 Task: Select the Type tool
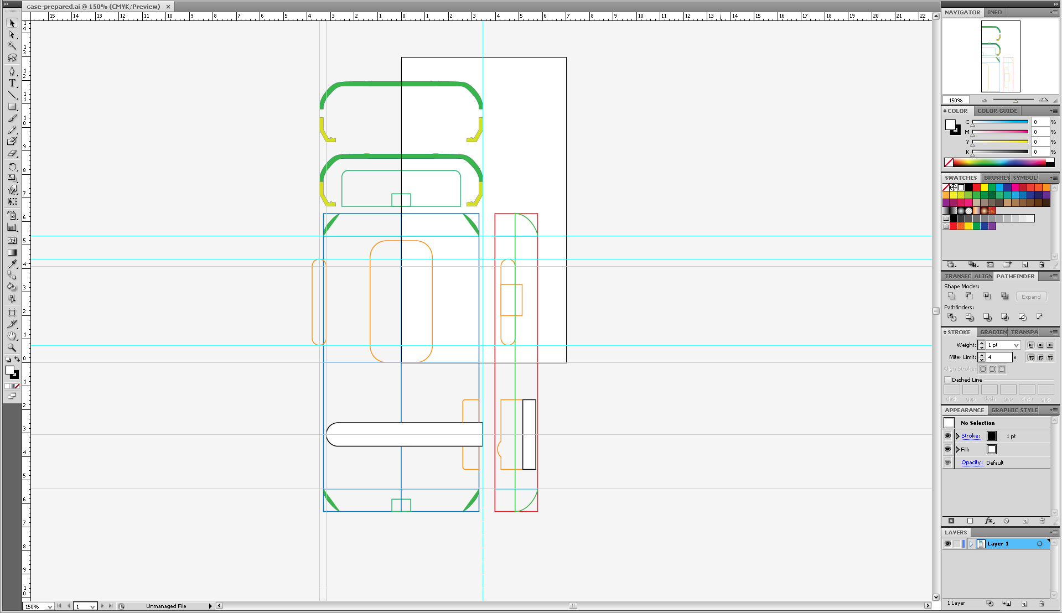point(12,82)
